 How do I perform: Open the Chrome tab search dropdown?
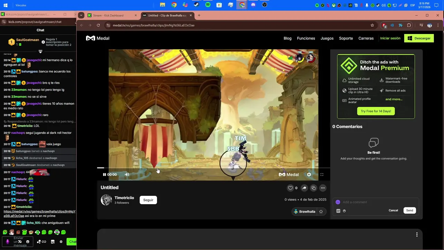click(x=81, y=15)
